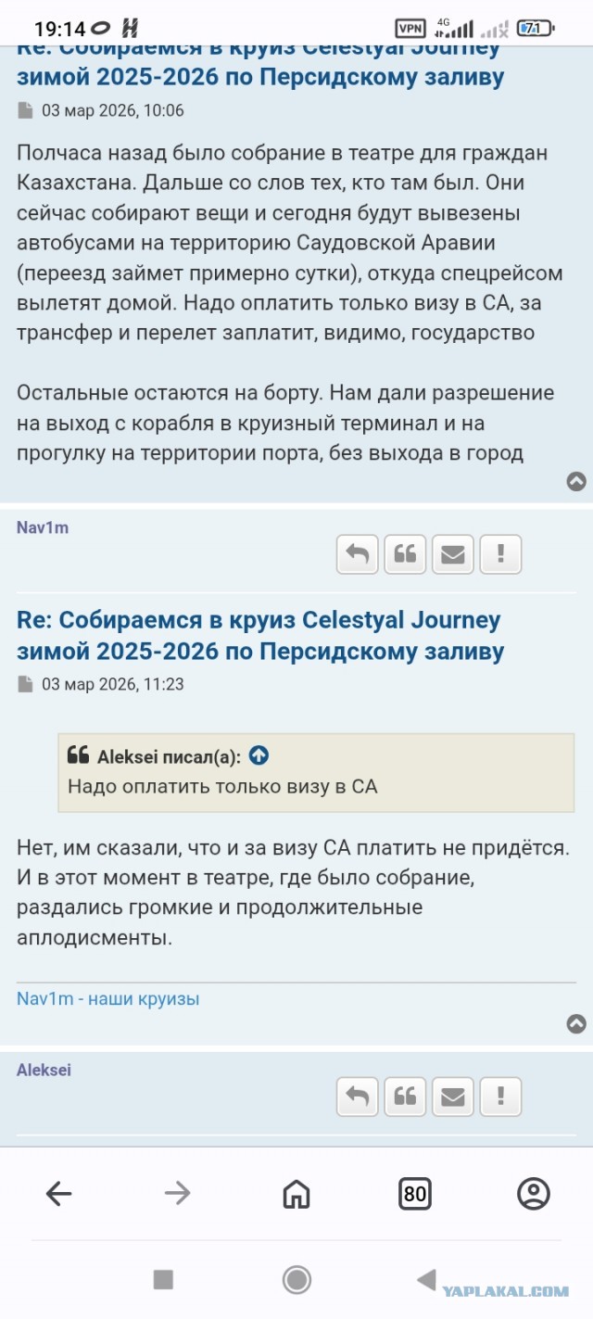The image size is (593, 1319).
Task: Quote Nav1m's post using quote icon
Action: [405, 554]
